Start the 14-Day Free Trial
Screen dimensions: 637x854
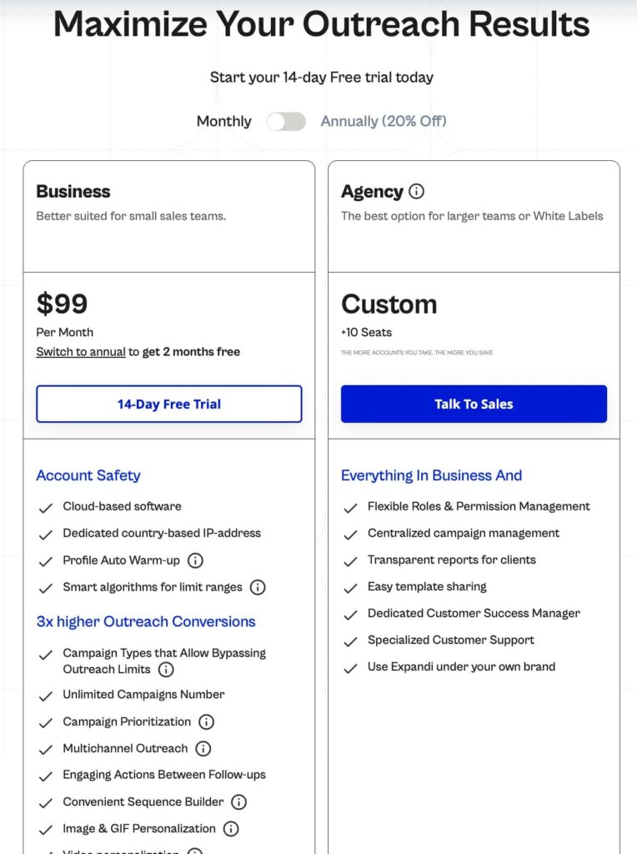(x=168, y=404)
